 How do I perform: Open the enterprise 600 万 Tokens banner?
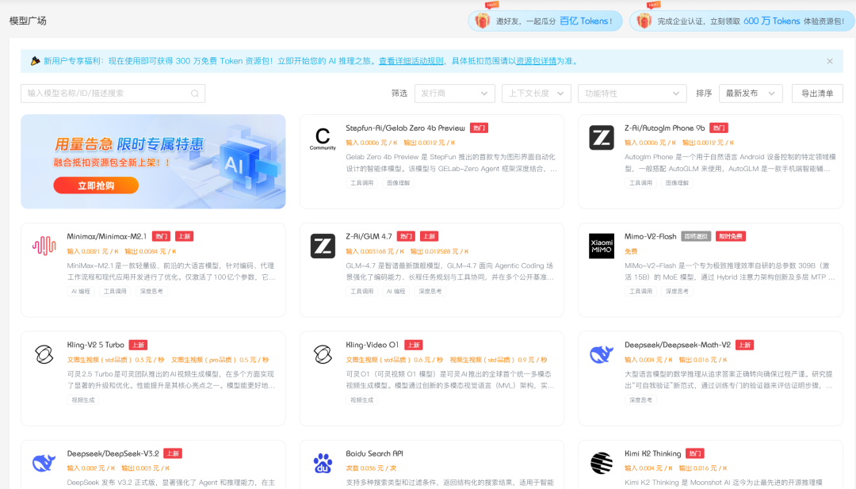coord(743,21)
